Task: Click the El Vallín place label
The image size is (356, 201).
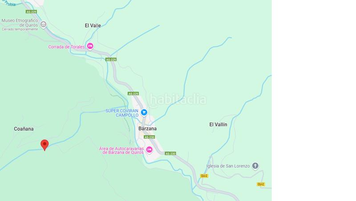Action: point(218,124)
